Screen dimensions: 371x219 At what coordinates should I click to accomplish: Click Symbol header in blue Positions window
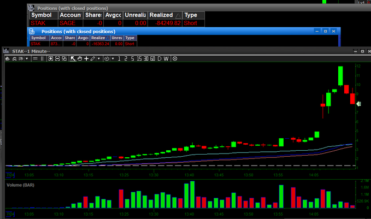tap(39, 38)
